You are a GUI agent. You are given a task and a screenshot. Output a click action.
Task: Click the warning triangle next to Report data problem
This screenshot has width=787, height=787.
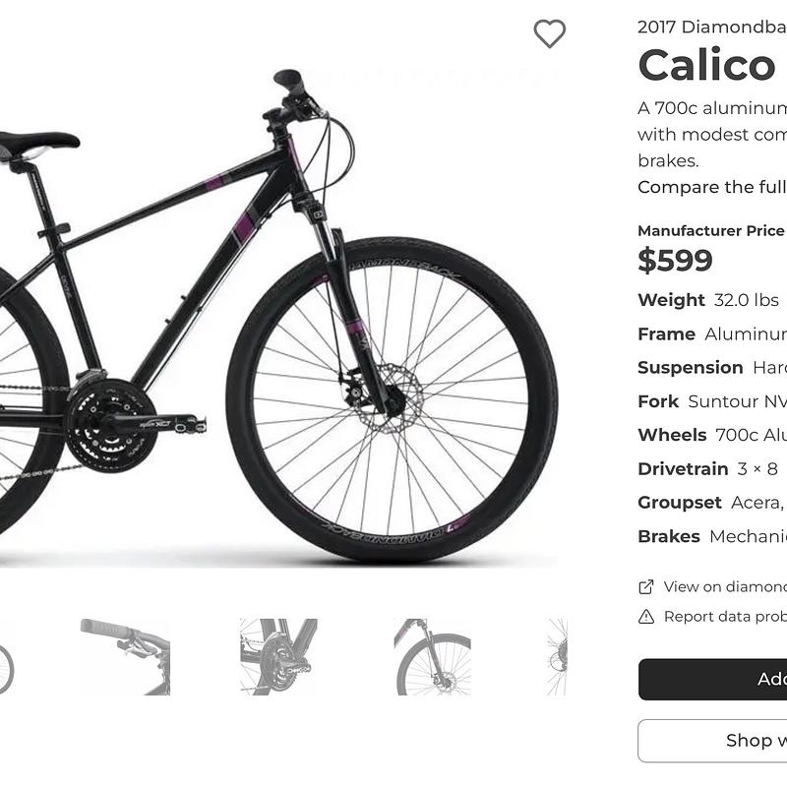pyautogui.click(x=644, y=616)
